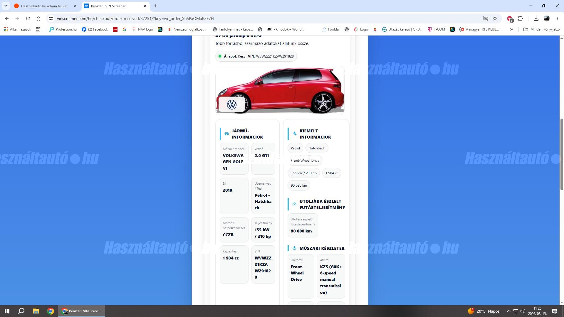Open the PKmodok – World... bookmark
The height and width of the screenshot is (317, 564).
(286, 29)
